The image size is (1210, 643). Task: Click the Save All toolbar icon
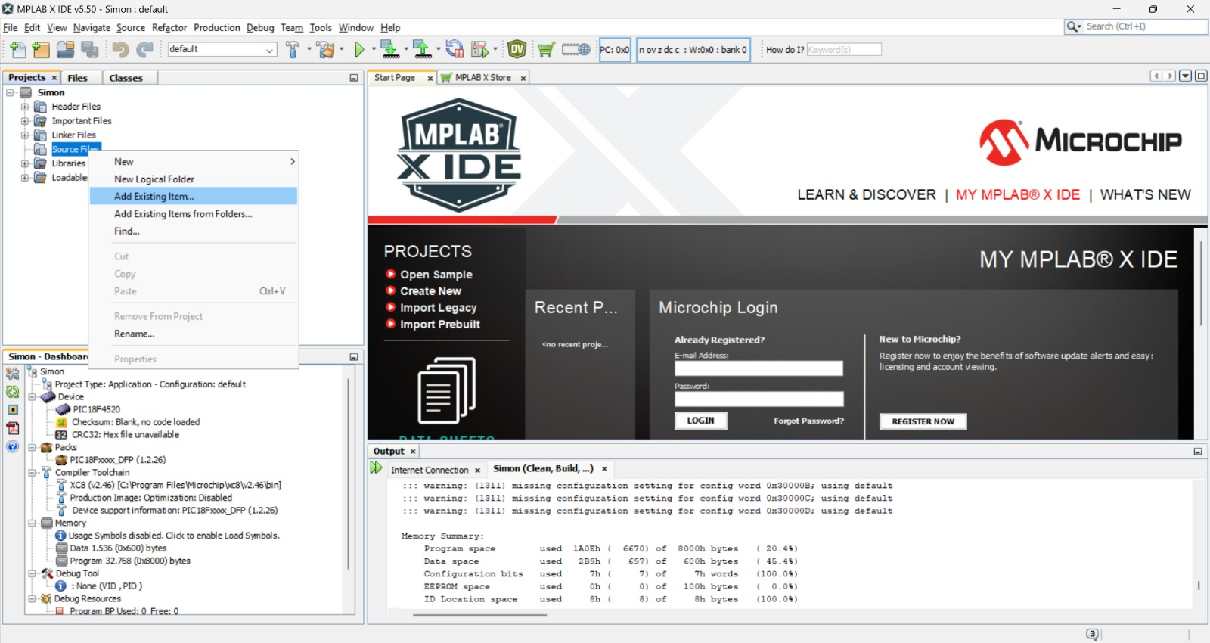(90, 50)
